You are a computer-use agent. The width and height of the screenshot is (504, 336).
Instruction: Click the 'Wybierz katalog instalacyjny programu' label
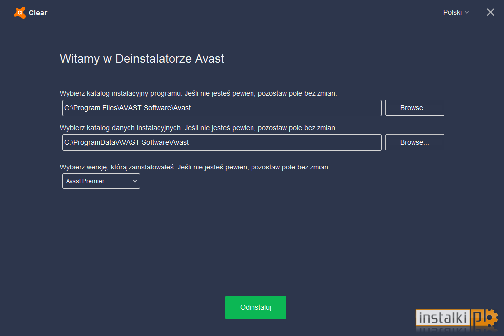[198, 94]
